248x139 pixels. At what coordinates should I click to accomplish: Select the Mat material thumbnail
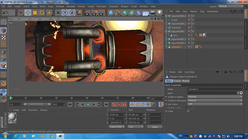click(x=12, y=117)
